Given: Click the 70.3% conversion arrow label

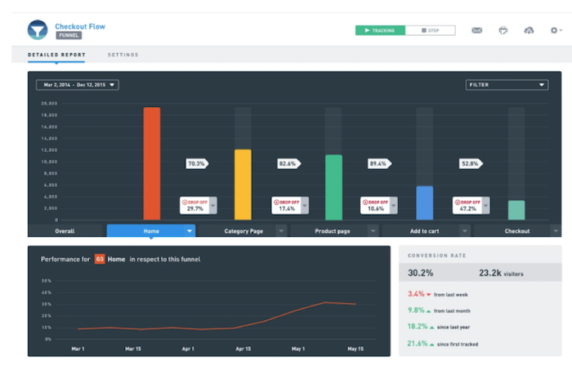Looking at the screenshot, I should pyautogui.click(x=197, y=164).
